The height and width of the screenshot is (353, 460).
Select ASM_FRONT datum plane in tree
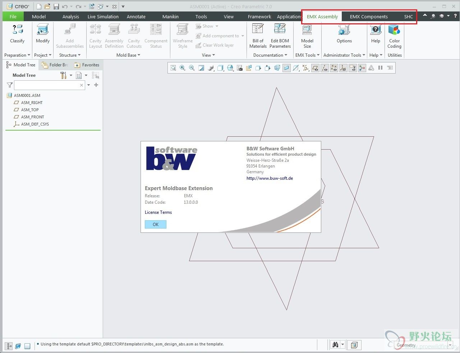coord(29,117)
